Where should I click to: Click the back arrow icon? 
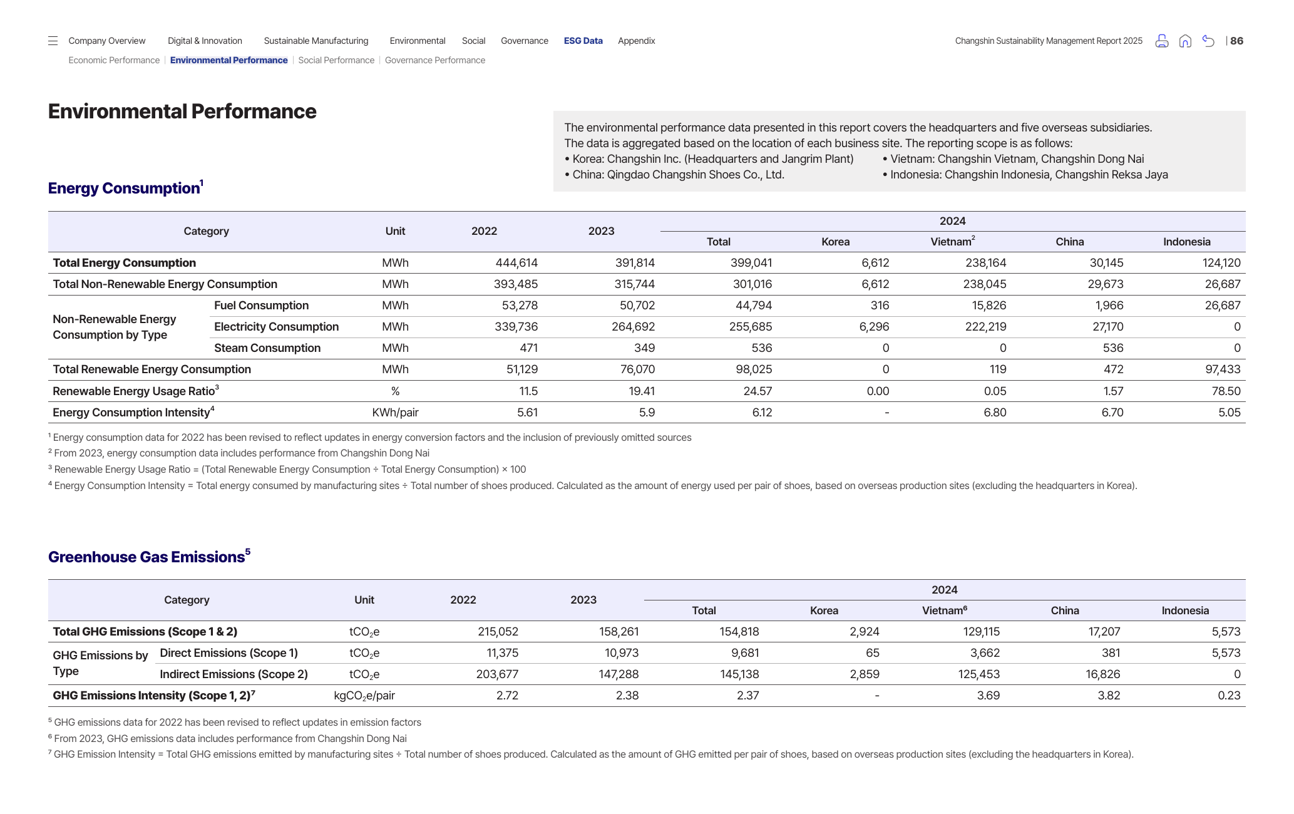(x=1208, y=41)
